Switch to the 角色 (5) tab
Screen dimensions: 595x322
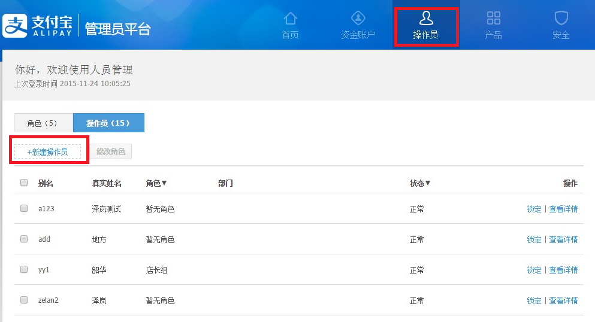[x=43, y=123]
